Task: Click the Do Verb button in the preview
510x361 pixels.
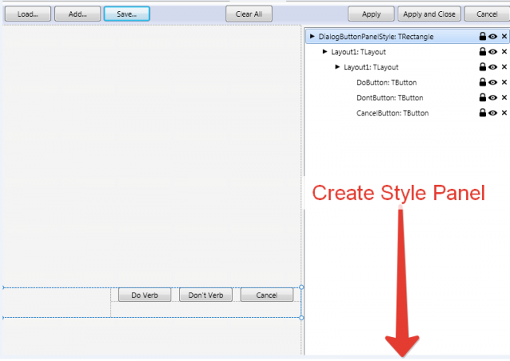Action: click(145, 295)
